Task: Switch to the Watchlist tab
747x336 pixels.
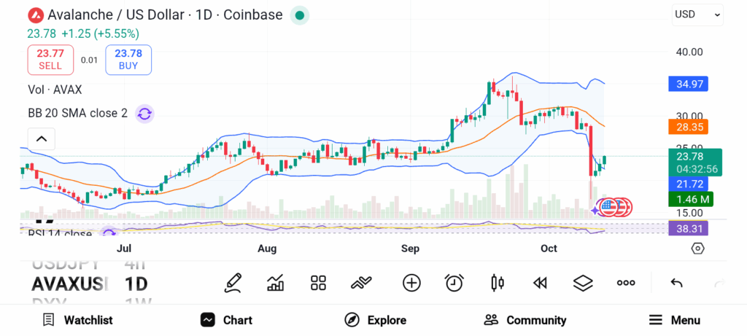Action: click(x=77, y=320)
